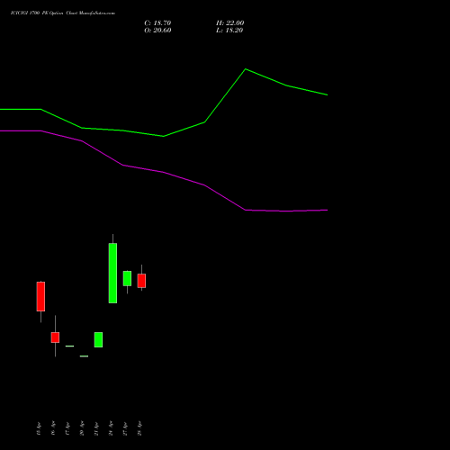Select the 16 Apr red candlestick
Image resolution: width=450 pixels, height=450 pixels.
[55, 337]
